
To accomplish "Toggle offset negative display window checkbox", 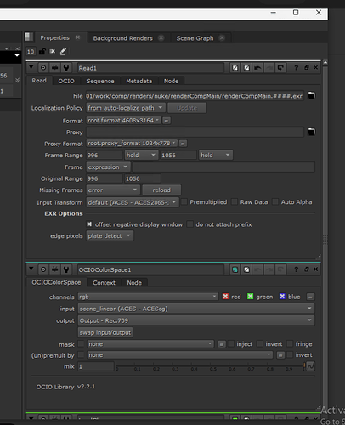I will (x=89, y=224).
